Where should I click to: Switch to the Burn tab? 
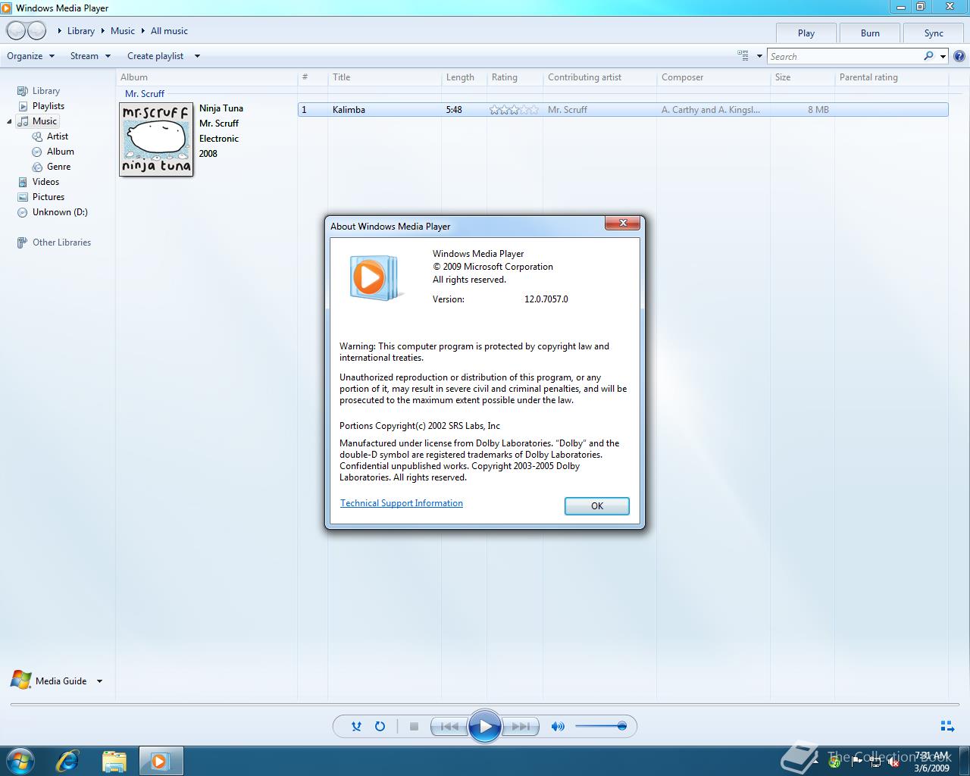click(870, 33)
